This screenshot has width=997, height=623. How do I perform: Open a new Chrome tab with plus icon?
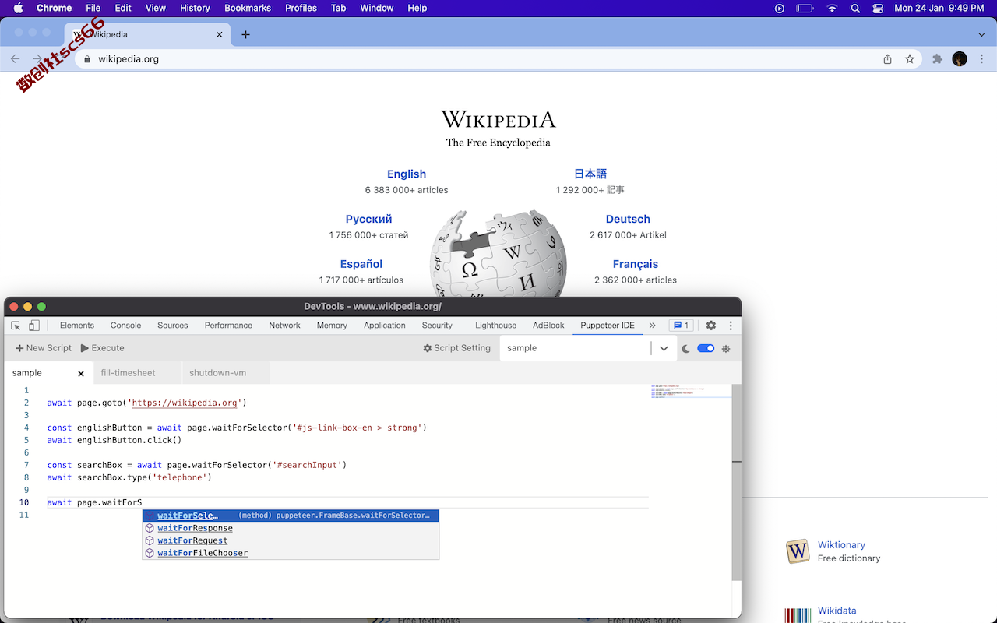[x=245, y=34]
